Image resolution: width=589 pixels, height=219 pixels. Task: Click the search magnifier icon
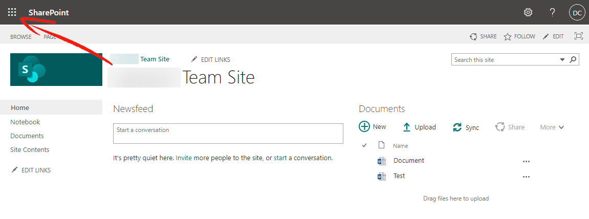point(573,59)
